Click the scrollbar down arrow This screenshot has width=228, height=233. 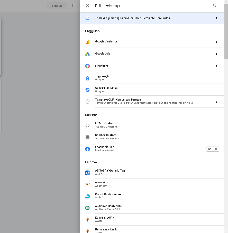tap(226, 231)
